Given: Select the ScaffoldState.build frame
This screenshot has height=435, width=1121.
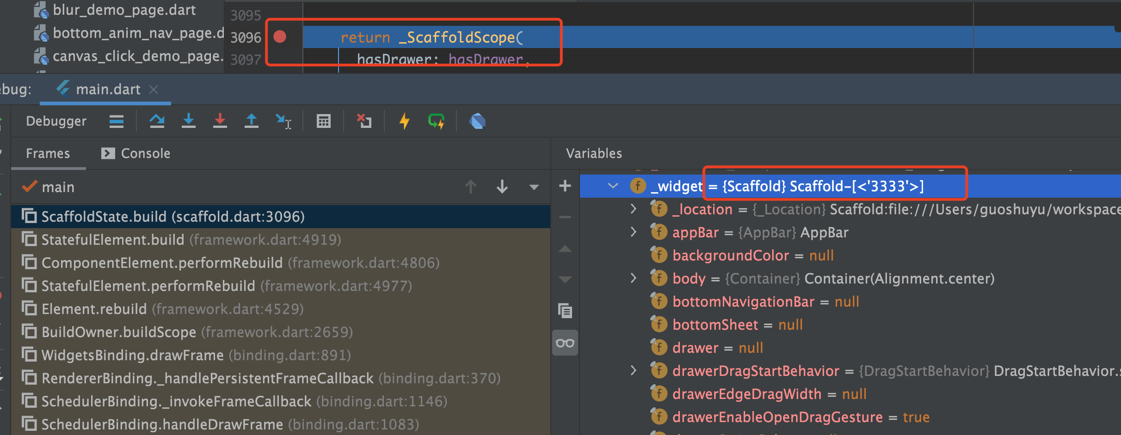Looking at the screenshot, I should [x=280, y=217].
